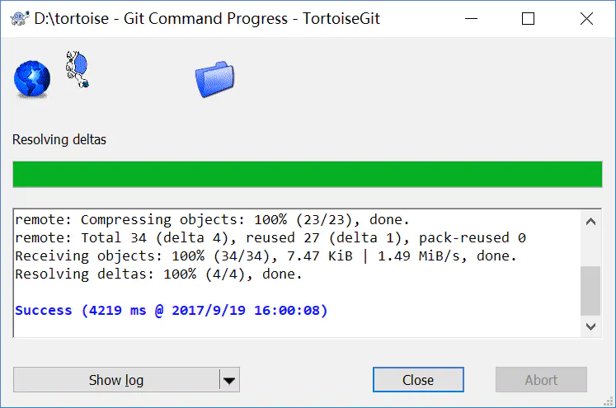
Task: Minimize the Git Command Progress window
Action: click(x=471, y=18)
